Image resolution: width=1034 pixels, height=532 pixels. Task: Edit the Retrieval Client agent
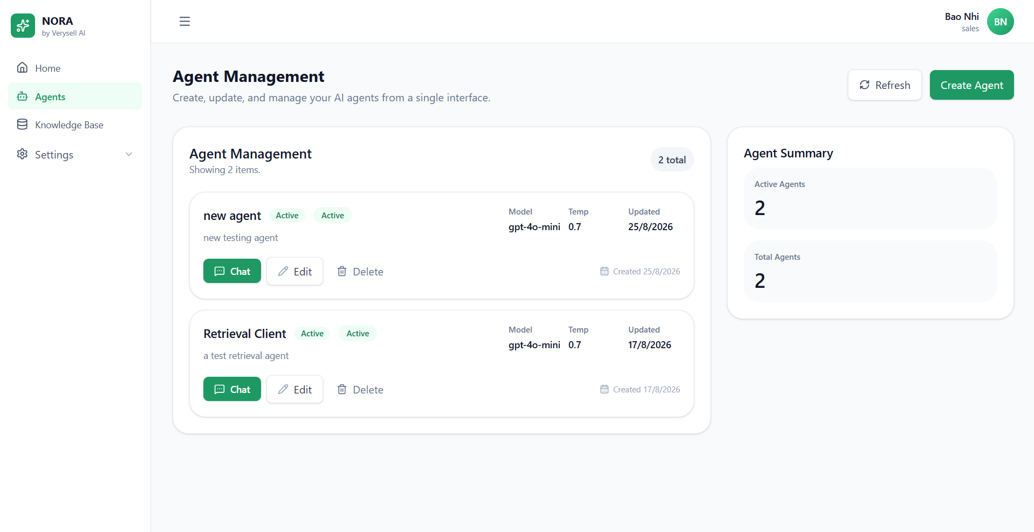point(295,389)
